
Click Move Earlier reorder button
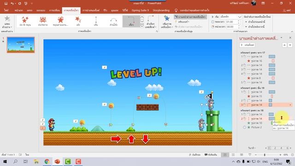pos(255,22)
